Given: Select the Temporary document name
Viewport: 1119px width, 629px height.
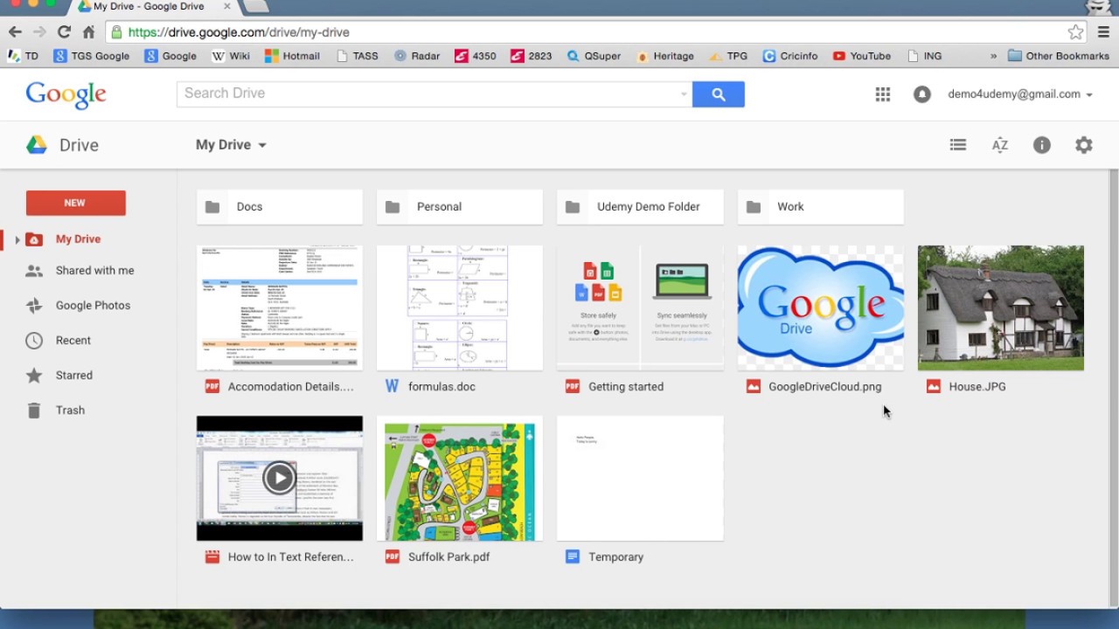Looking at the screenshot, I should 615,557.
